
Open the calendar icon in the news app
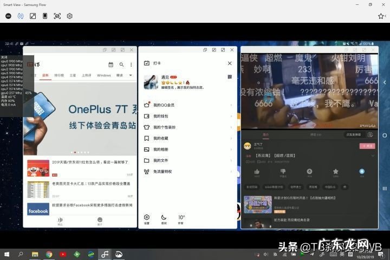click(110, 64)
